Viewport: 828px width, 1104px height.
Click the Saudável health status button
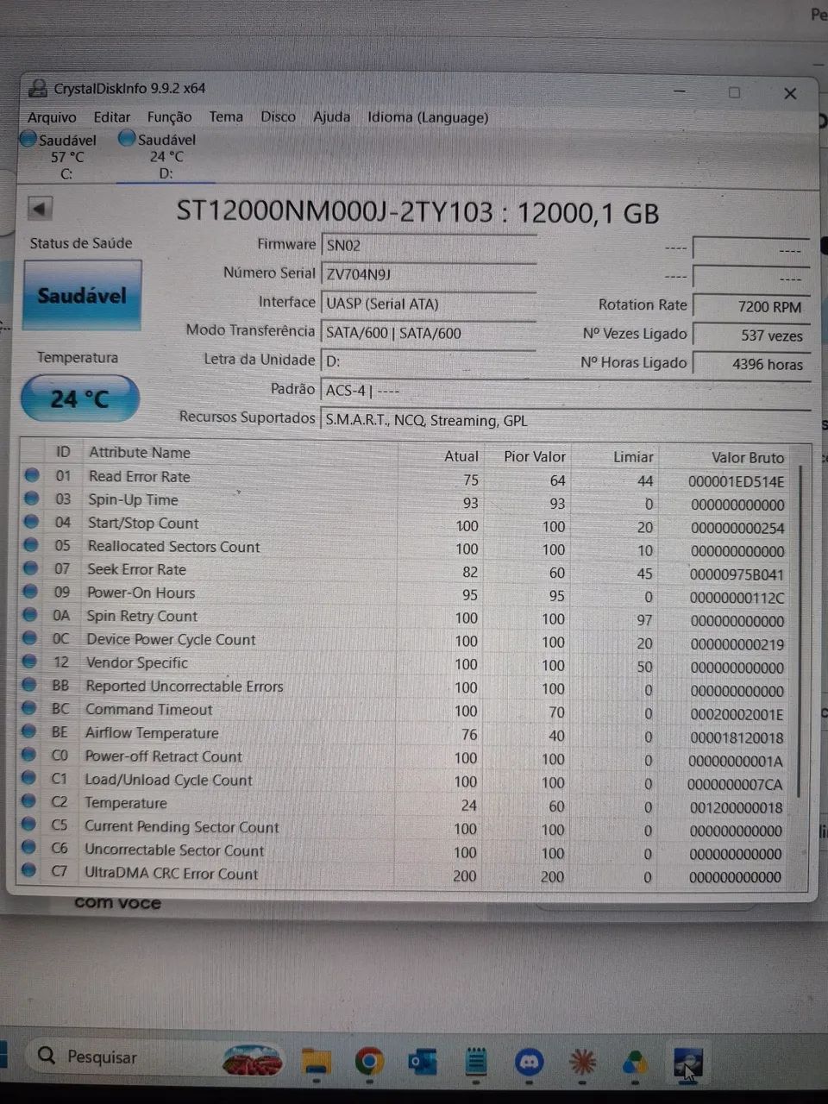[82, 296]
